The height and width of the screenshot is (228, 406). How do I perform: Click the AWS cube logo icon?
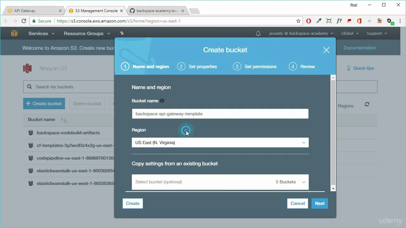point(14,33)
